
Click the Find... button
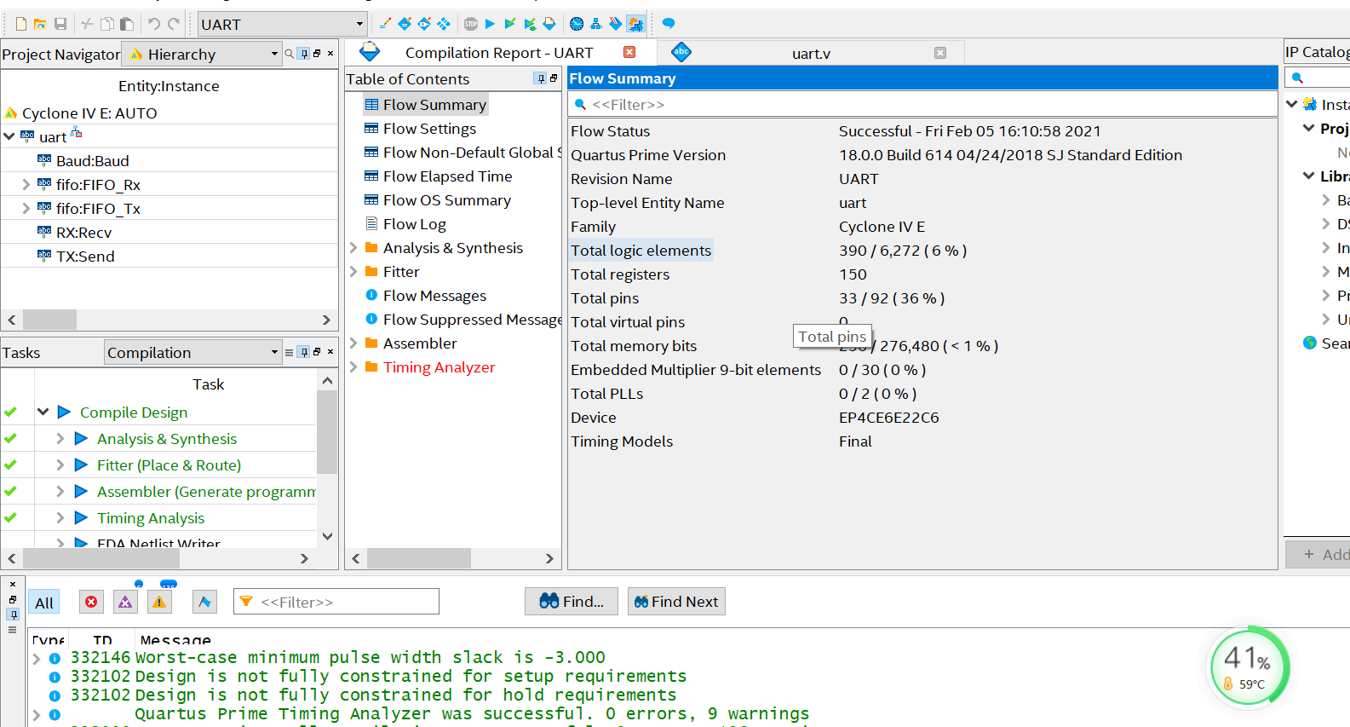572,602
